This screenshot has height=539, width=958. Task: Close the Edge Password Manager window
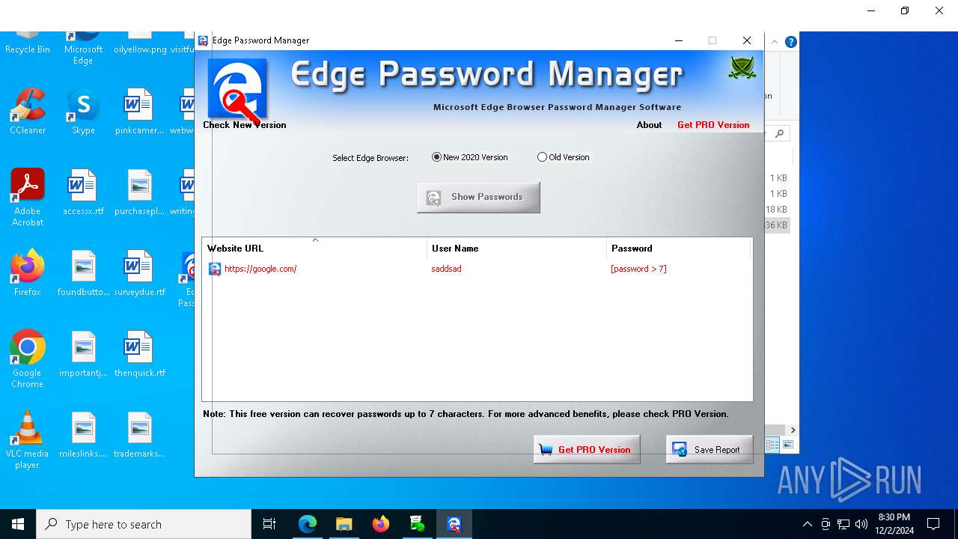pyautogui.click(x=746, y=40)
